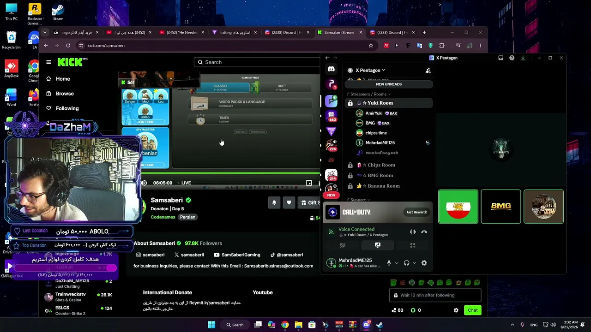The image size is (591, 332).
Task: Select the BMG participant tile
Action: [x=501, y=207]
